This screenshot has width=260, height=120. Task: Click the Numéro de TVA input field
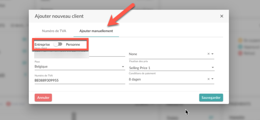(80, 80)
